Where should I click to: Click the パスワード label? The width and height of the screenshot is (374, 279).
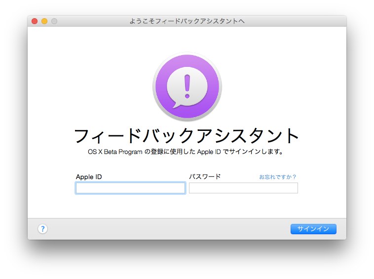click(x=205, y=177)
